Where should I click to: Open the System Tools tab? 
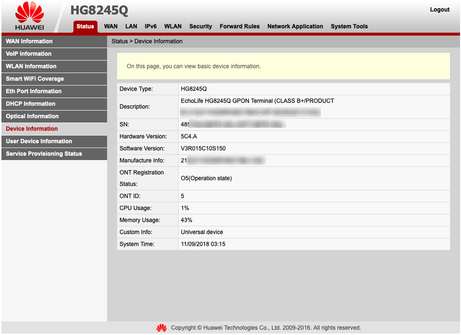pyautogui.click(x=349, y=26)
